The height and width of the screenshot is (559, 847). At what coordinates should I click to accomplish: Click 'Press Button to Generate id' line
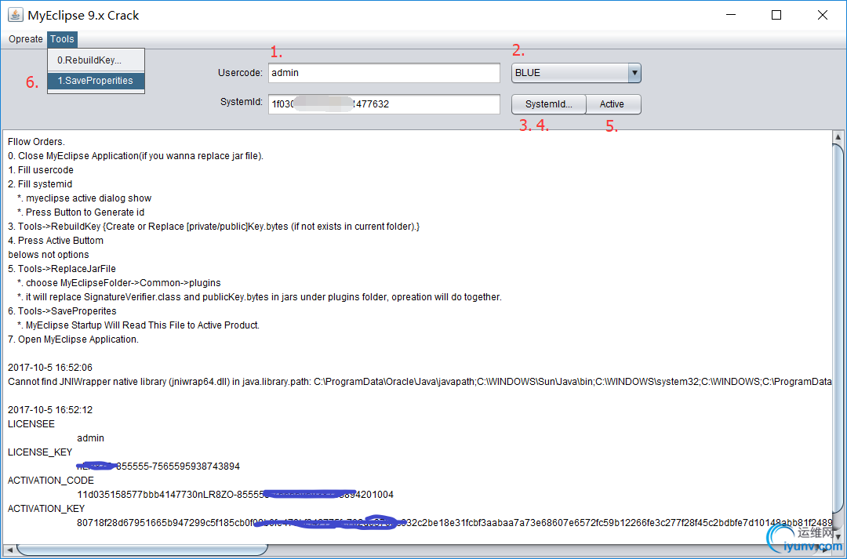(x=81, y=212)
